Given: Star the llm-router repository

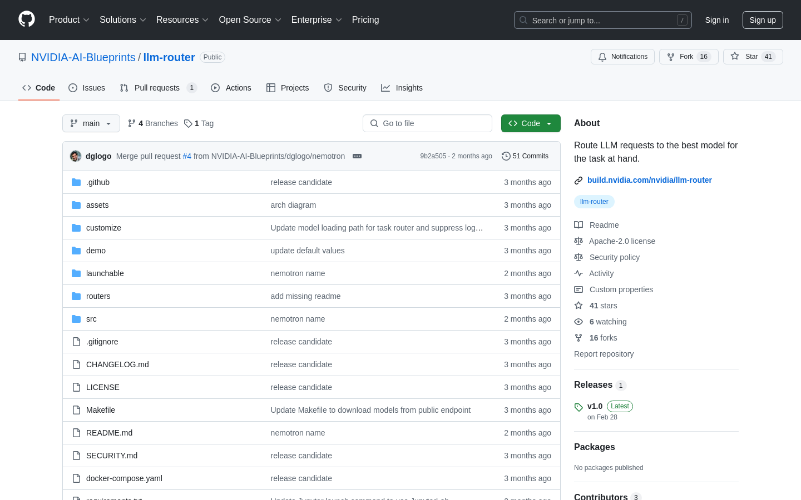Looking at the screenshot, I should [753, 57].
